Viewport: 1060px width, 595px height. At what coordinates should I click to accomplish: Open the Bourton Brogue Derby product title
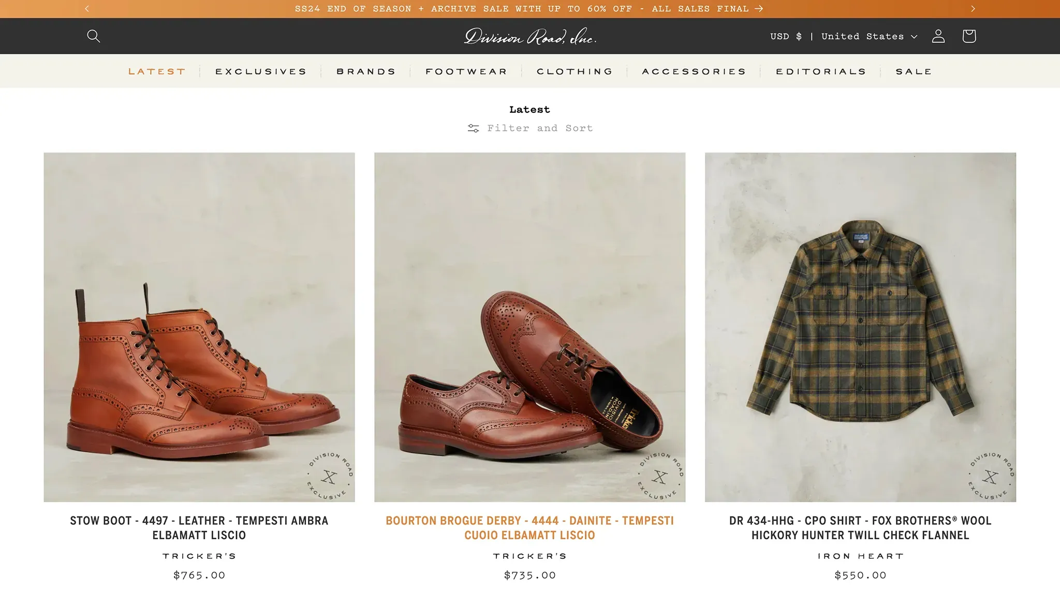click(529, 528)
